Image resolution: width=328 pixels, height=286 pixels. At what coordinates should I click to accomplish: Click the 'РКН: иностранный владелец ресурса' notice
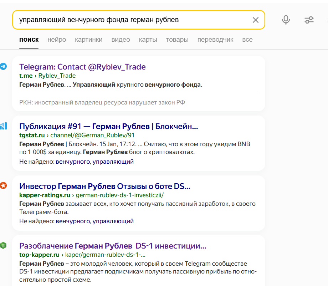tap(102, 102)
